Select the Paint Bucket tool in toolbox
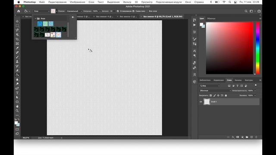Screen dimensions: 276x155 17,75
